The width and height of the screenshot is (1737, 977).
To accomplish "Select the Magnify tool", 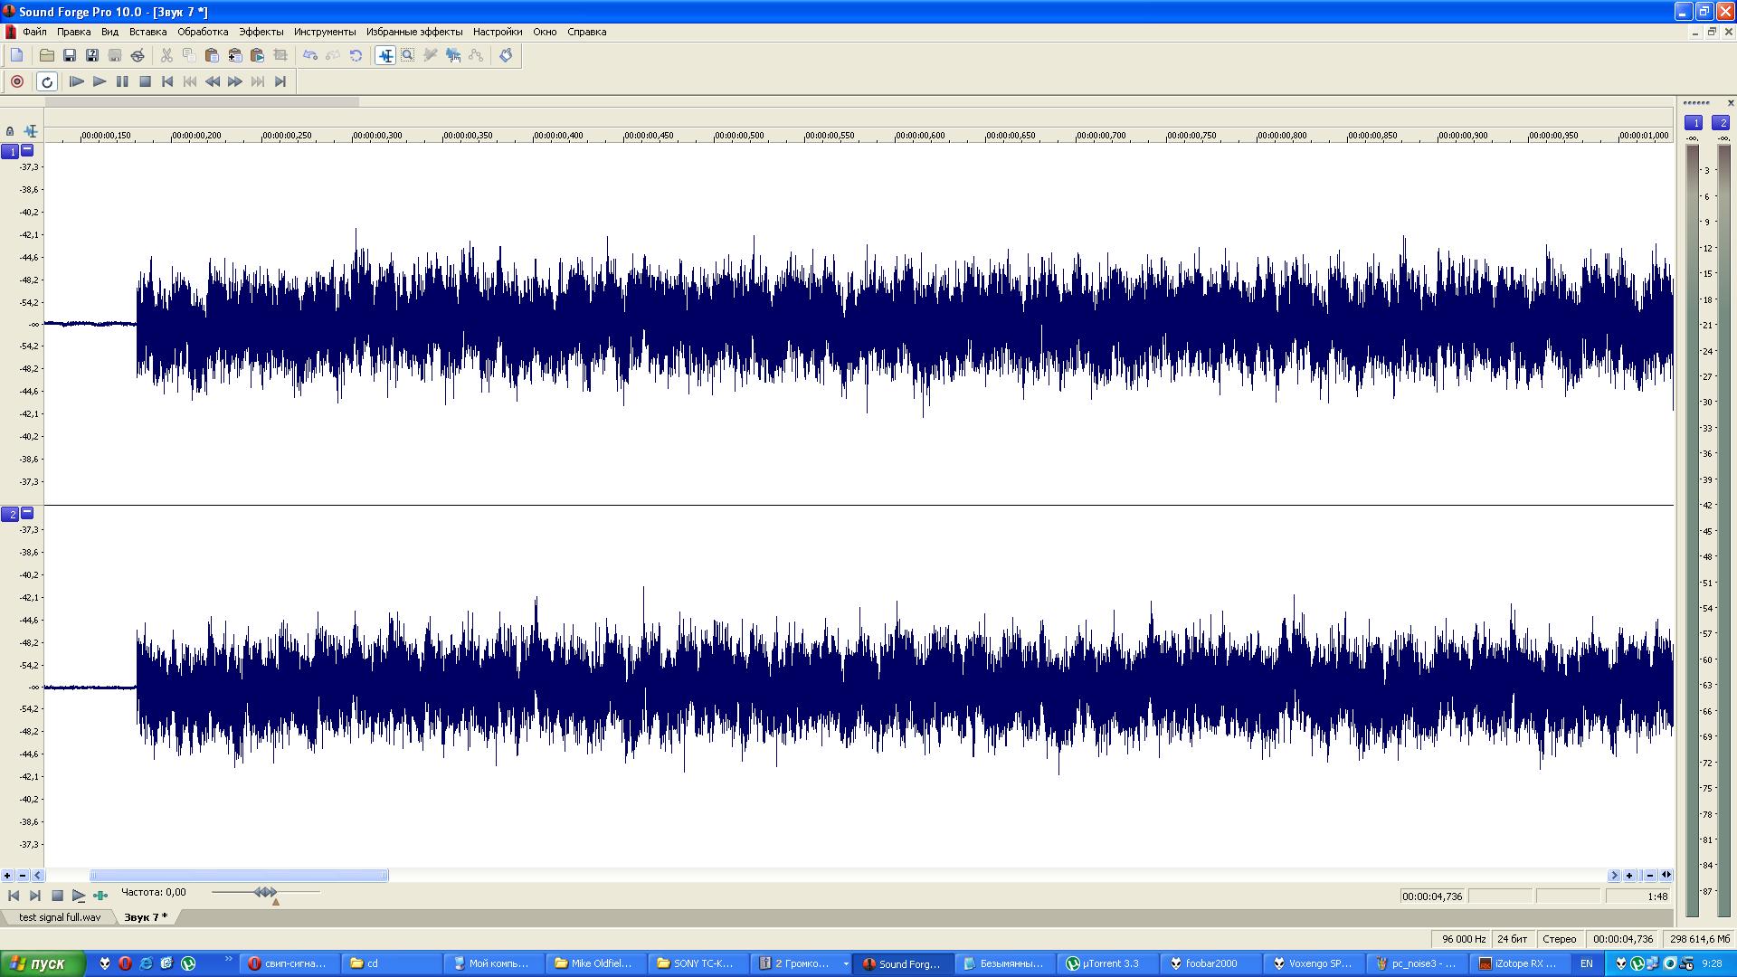I will 408,55.
